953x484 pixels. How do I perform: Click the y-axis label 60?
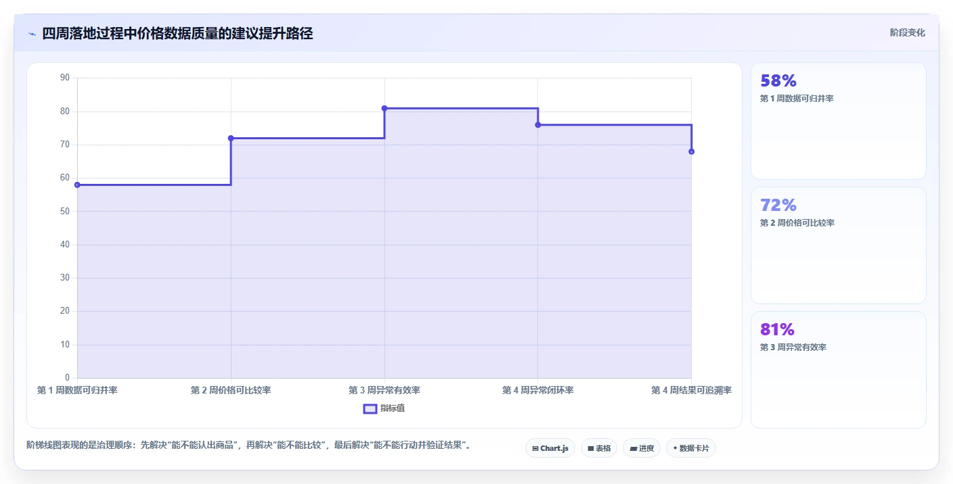click(x=65, y=178)
